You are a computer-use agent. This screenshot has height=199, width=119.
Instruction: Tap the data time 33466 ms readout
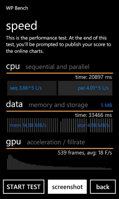[x=93, y=115]
